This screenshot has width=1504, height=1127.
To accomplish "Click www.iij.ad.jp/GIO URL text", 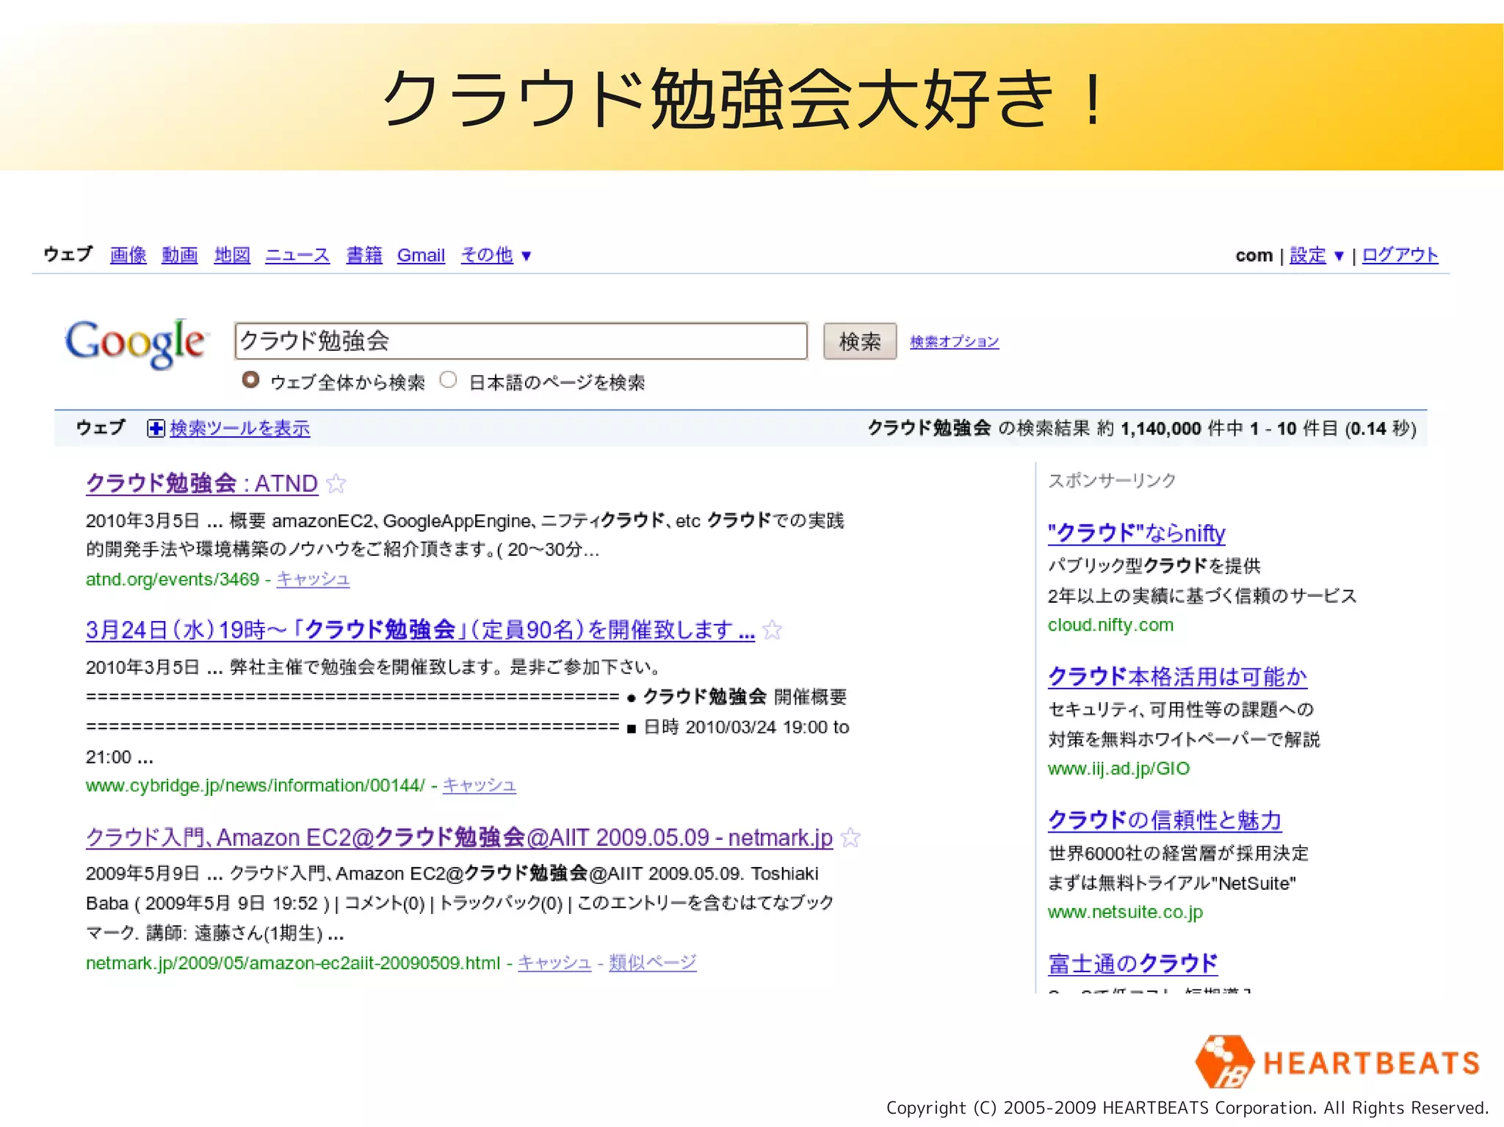I will tap(1119, 769).
